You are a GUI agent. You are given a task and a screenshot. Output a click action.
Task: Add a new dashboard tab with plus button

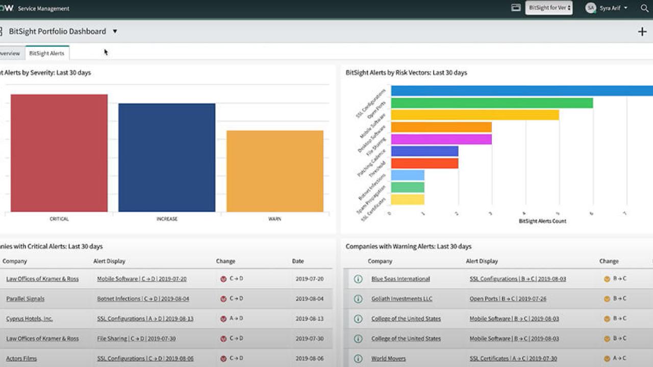pyautogui.click(x=642, y=31)
